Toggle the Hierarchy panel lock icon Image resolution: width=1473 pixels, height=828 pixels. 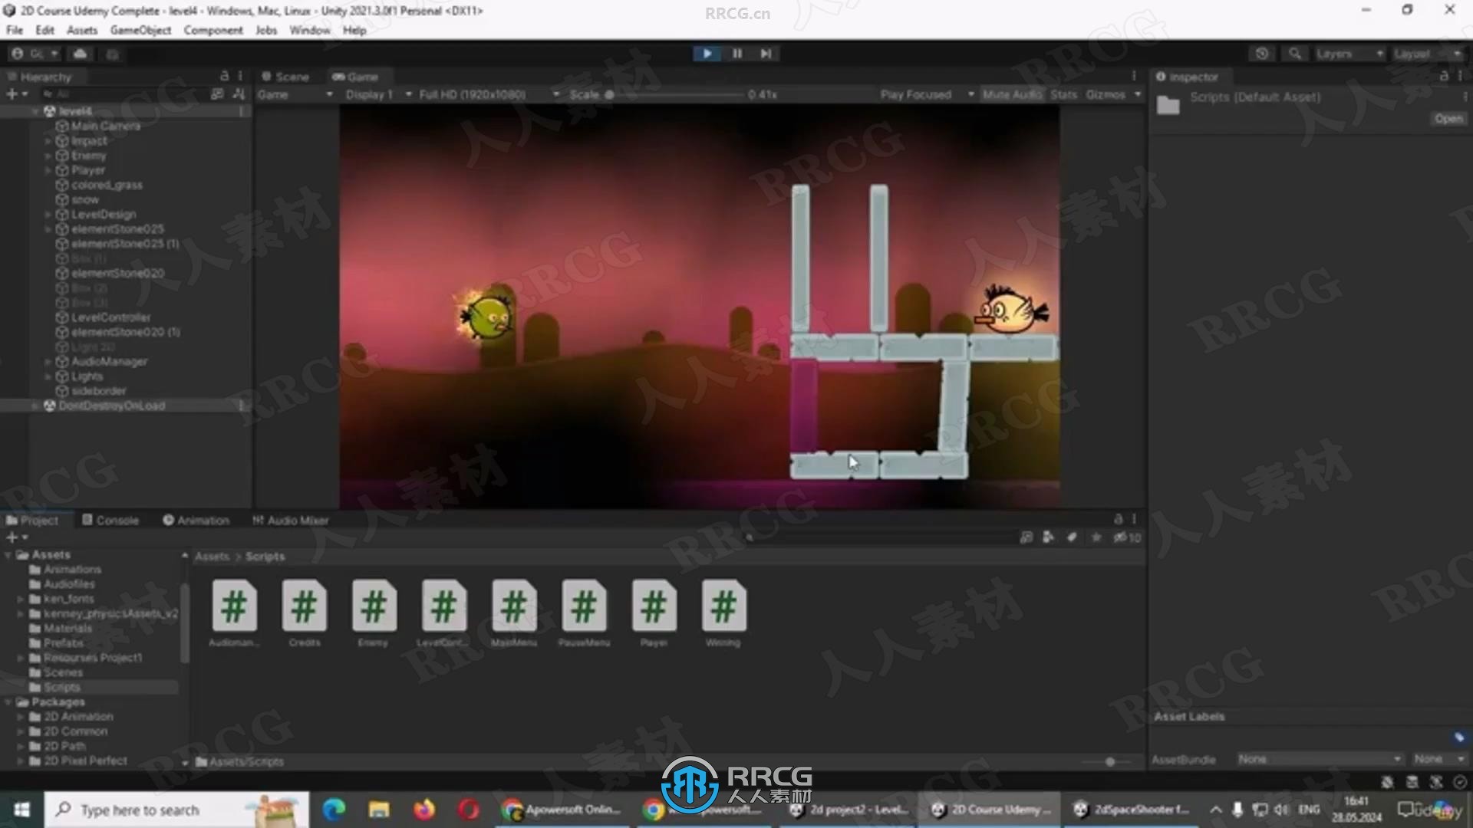point(224,76)
